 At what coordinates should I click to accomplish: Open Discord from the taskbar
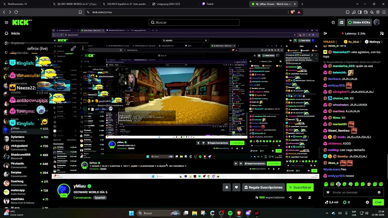point(248,213)
